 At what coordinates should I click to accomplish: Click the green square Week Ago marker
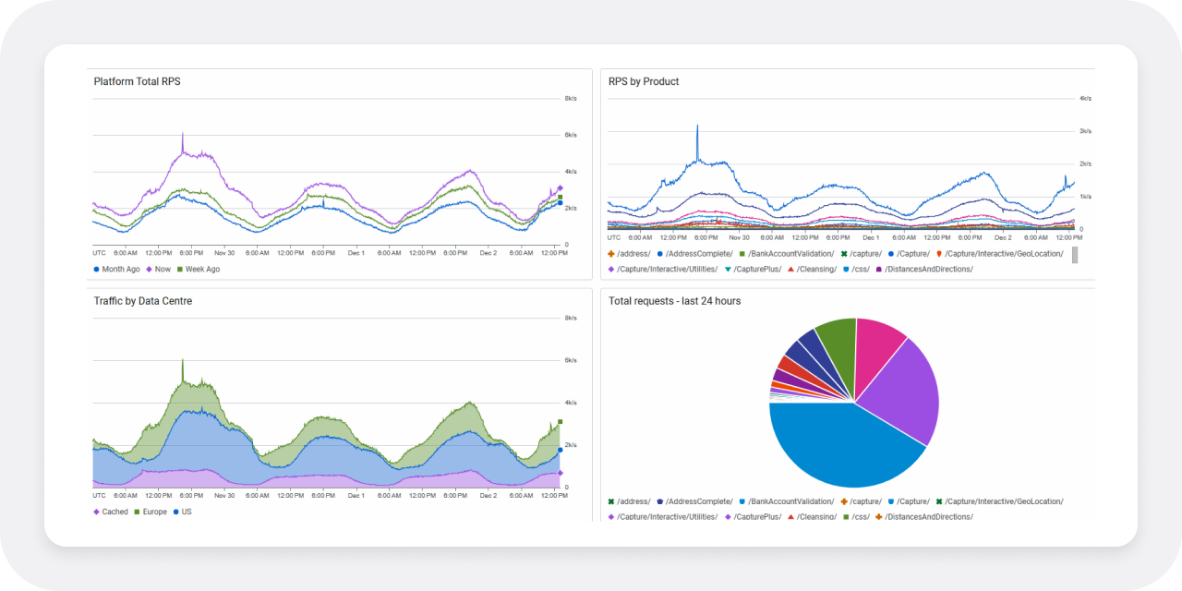click(180, 270)
